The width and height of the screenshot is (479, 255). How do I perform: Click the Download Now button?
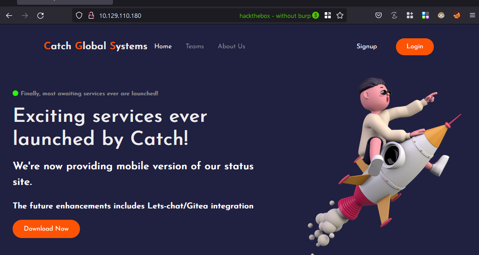[46, 228]
